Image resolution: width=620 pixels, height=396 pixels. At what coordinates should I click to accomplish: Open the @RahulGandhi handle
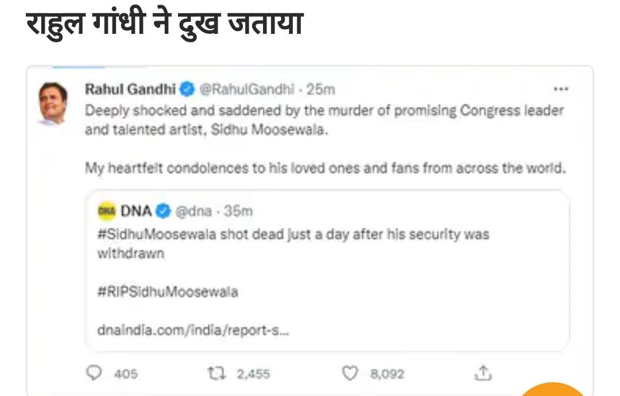[247, 89]
